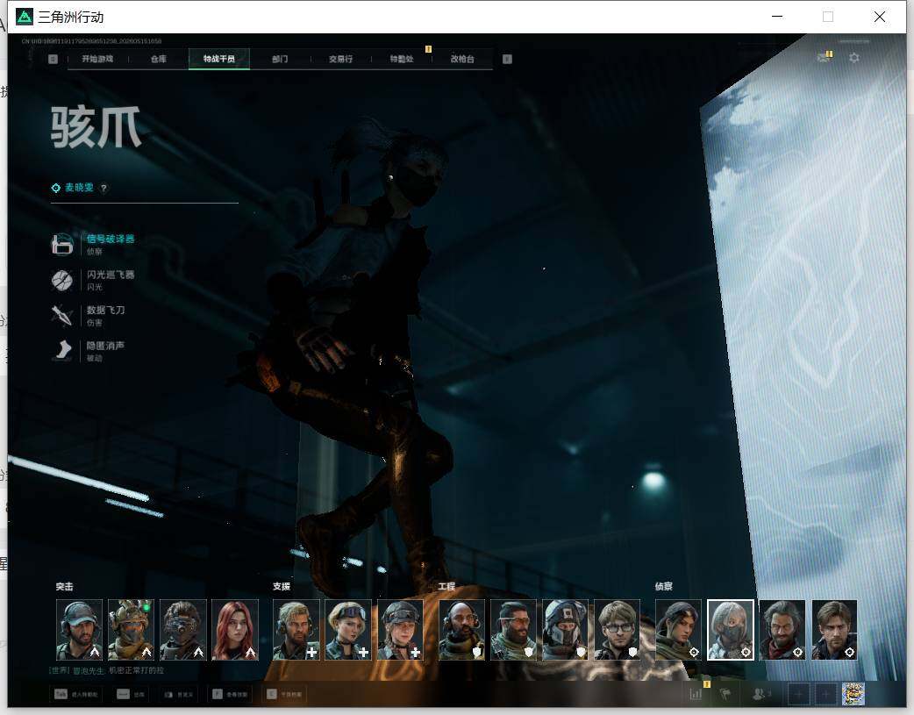This screenshot has height=715, width=914.
Task: Click the F key hint button
Action: 230,695
